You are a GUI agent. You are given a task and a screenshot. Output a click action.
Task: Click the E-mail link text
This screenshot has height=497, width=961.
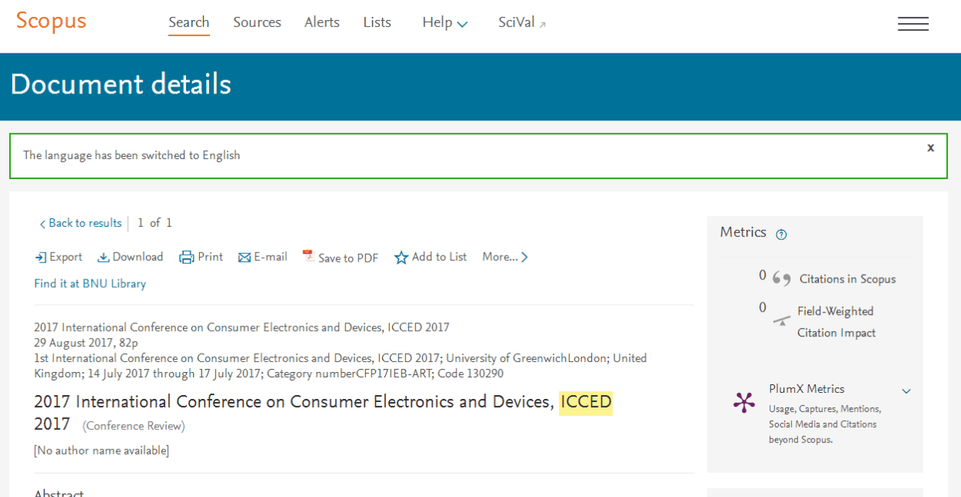pyautogui.click(x=270, y=257)
